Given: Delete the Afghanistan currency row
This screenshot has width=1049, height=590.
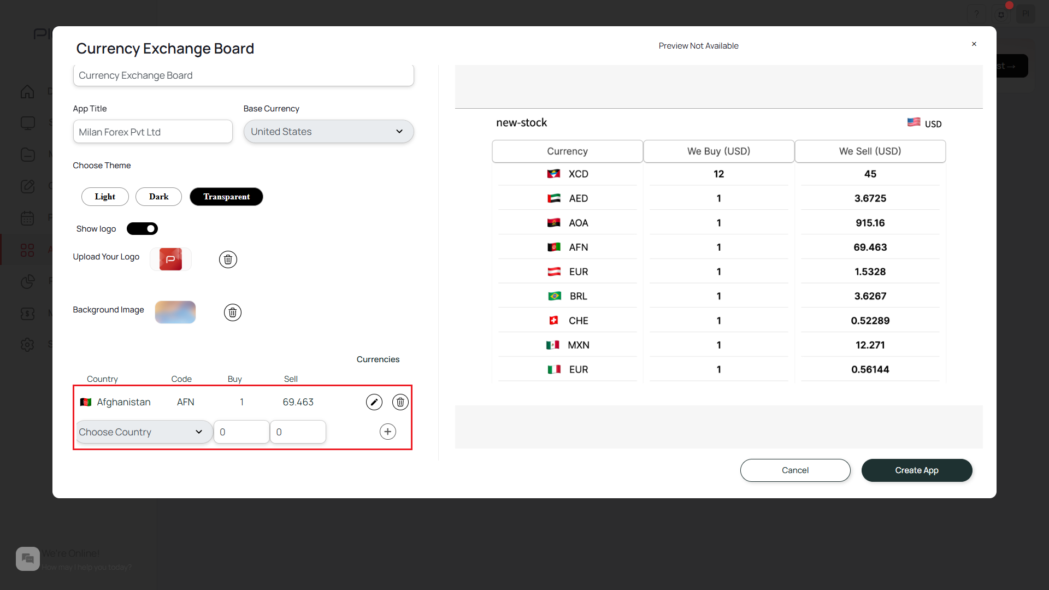Looking at the screenshot, I should pyautogui.click(x=400, y=403).
